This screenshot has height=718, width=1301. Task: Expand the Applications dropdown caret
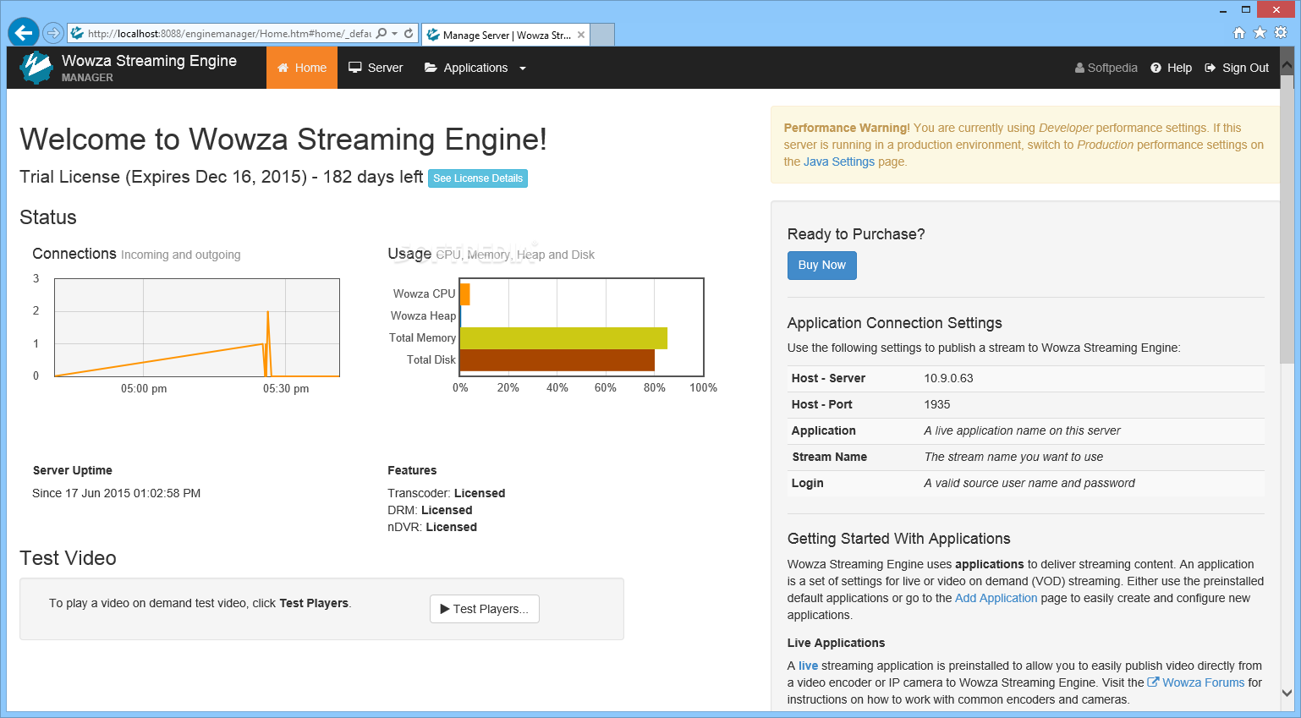point(523,68)
